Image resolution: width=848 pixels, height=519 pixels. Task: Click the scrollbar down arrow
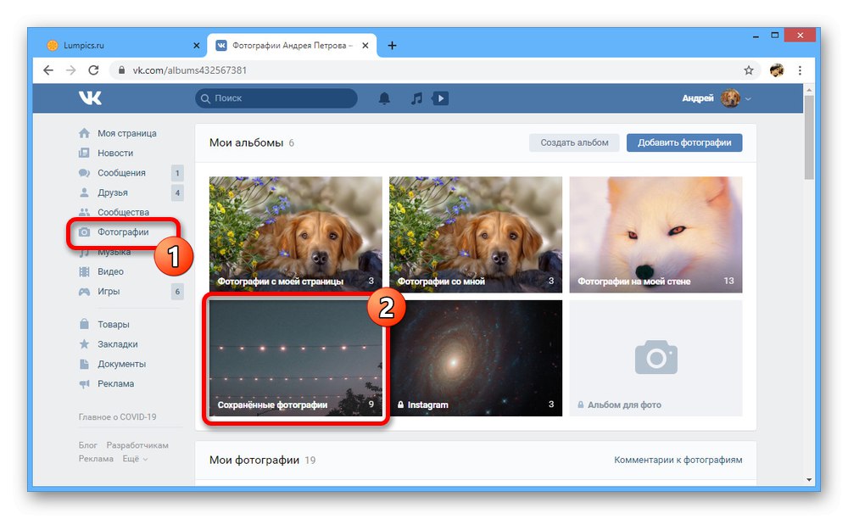coord(809,479)
